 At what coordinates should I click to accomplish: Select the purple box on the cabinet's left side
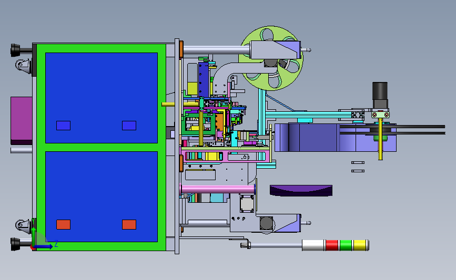(21, 120)
